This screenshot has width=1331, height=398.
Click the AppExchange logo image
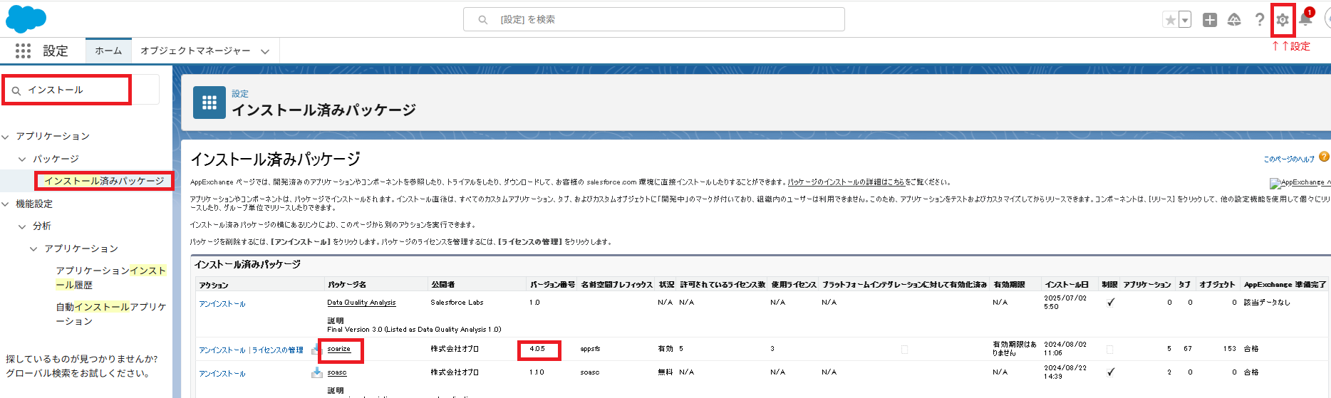click(x=1300, y=182)
